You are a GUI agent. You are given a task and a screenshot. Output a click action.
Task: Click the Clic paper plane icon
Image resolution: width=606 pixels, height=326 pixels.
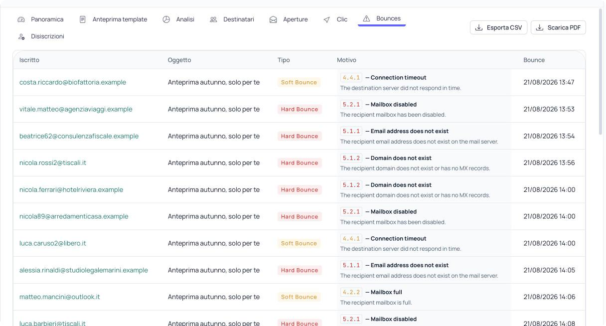pos(326,19)
